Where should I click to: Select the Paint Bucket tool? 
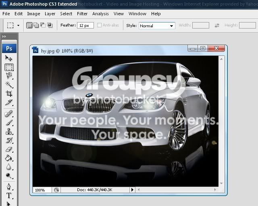8,158
